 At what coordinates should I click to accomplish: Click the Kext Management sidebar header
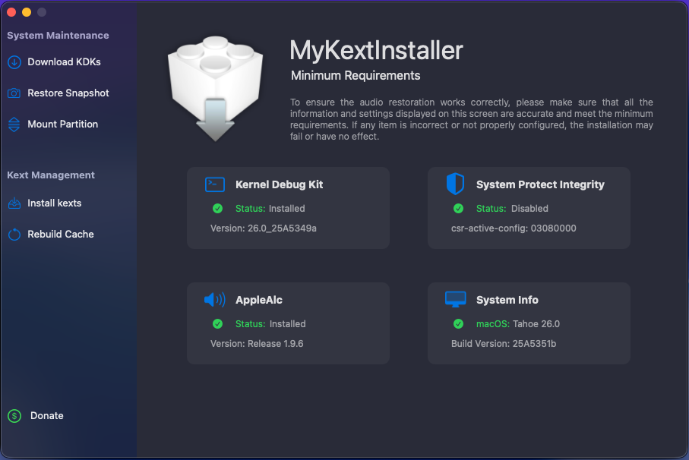click(x=51, y=175)
